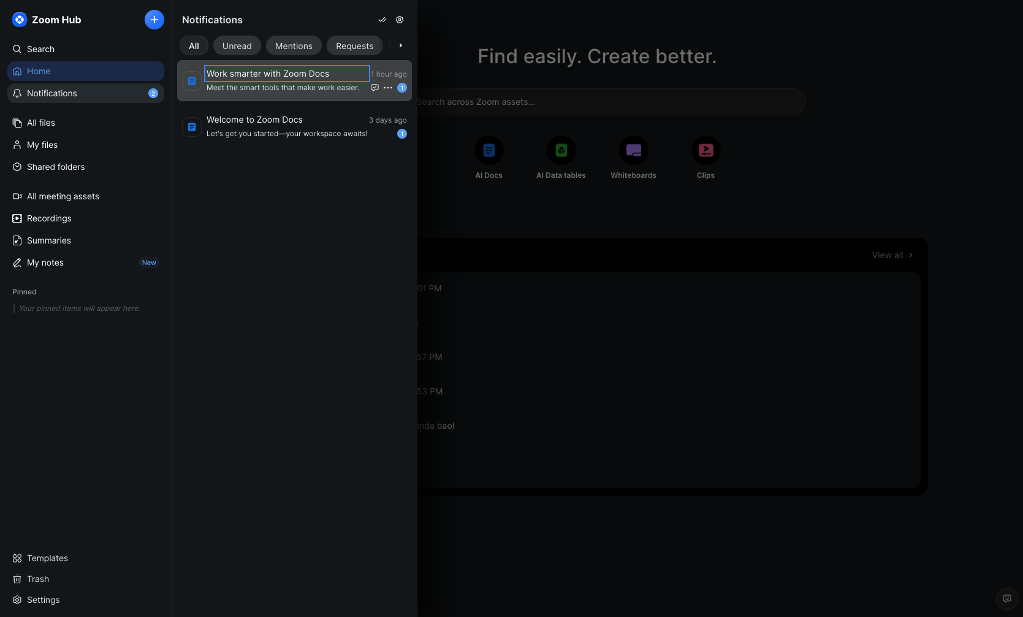Open the feedback chat icon at bottom right
This screenshot has height=617, width=1023.
coord(1007,598)
